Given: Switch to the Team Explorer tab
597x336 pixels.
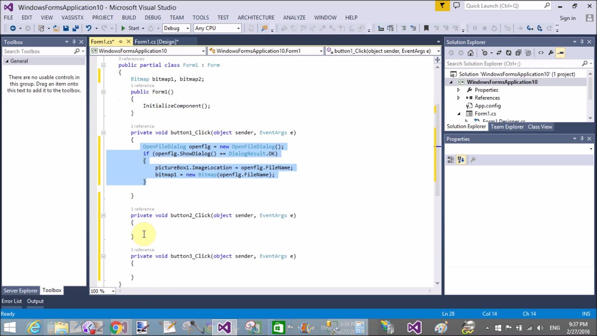Looking at the screenshot, I should pyautogui.click(x=507, y=127).
